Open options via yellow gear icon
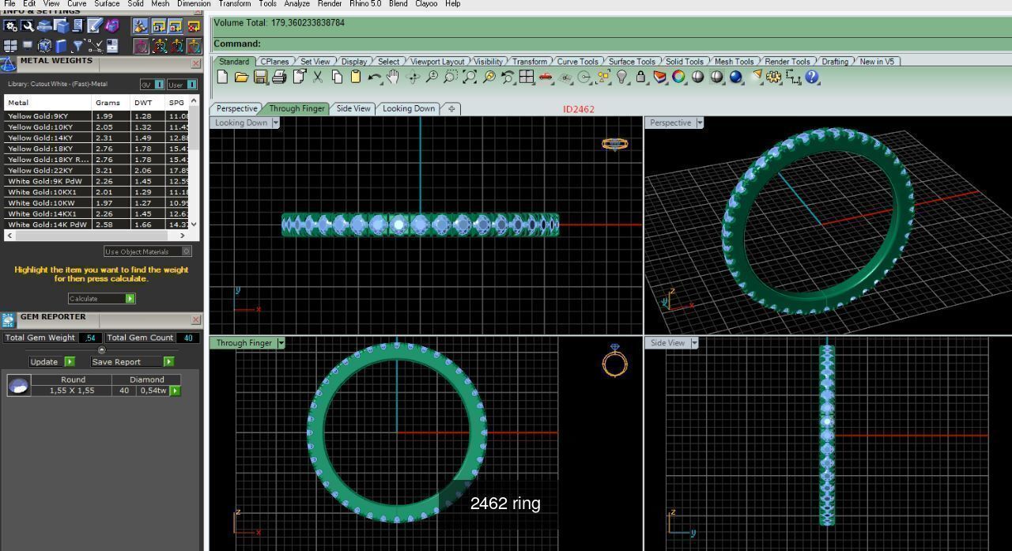 [774, 77]
